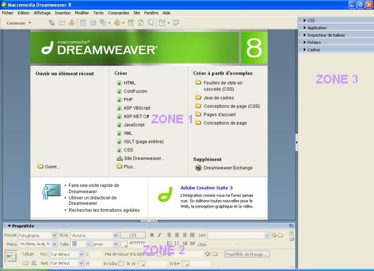Expand the Fichiers panel
This screenshot has height=271, width=374.
tap(305, 42)
